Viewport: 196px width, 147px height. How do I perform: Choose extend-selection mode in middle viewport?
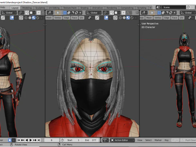pos(69,13)
